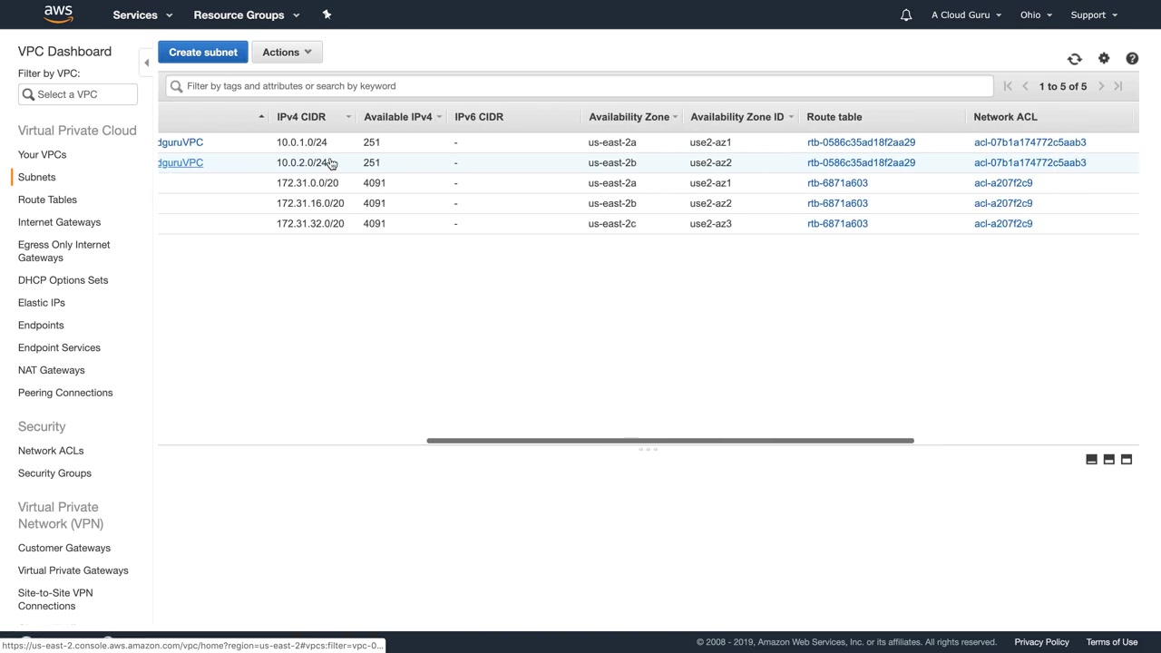Click the Create subnet button
This screenshot has height=653, width=1161.
click(203, 52)
